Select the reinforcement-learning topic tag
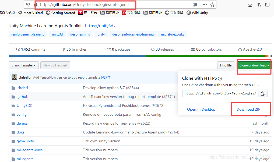The height and width of the screenshot is (162, 274). [x=28, y=34]
